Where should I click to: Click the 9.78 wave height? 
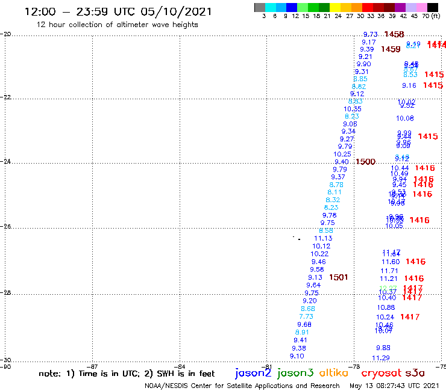click(330, 215)
